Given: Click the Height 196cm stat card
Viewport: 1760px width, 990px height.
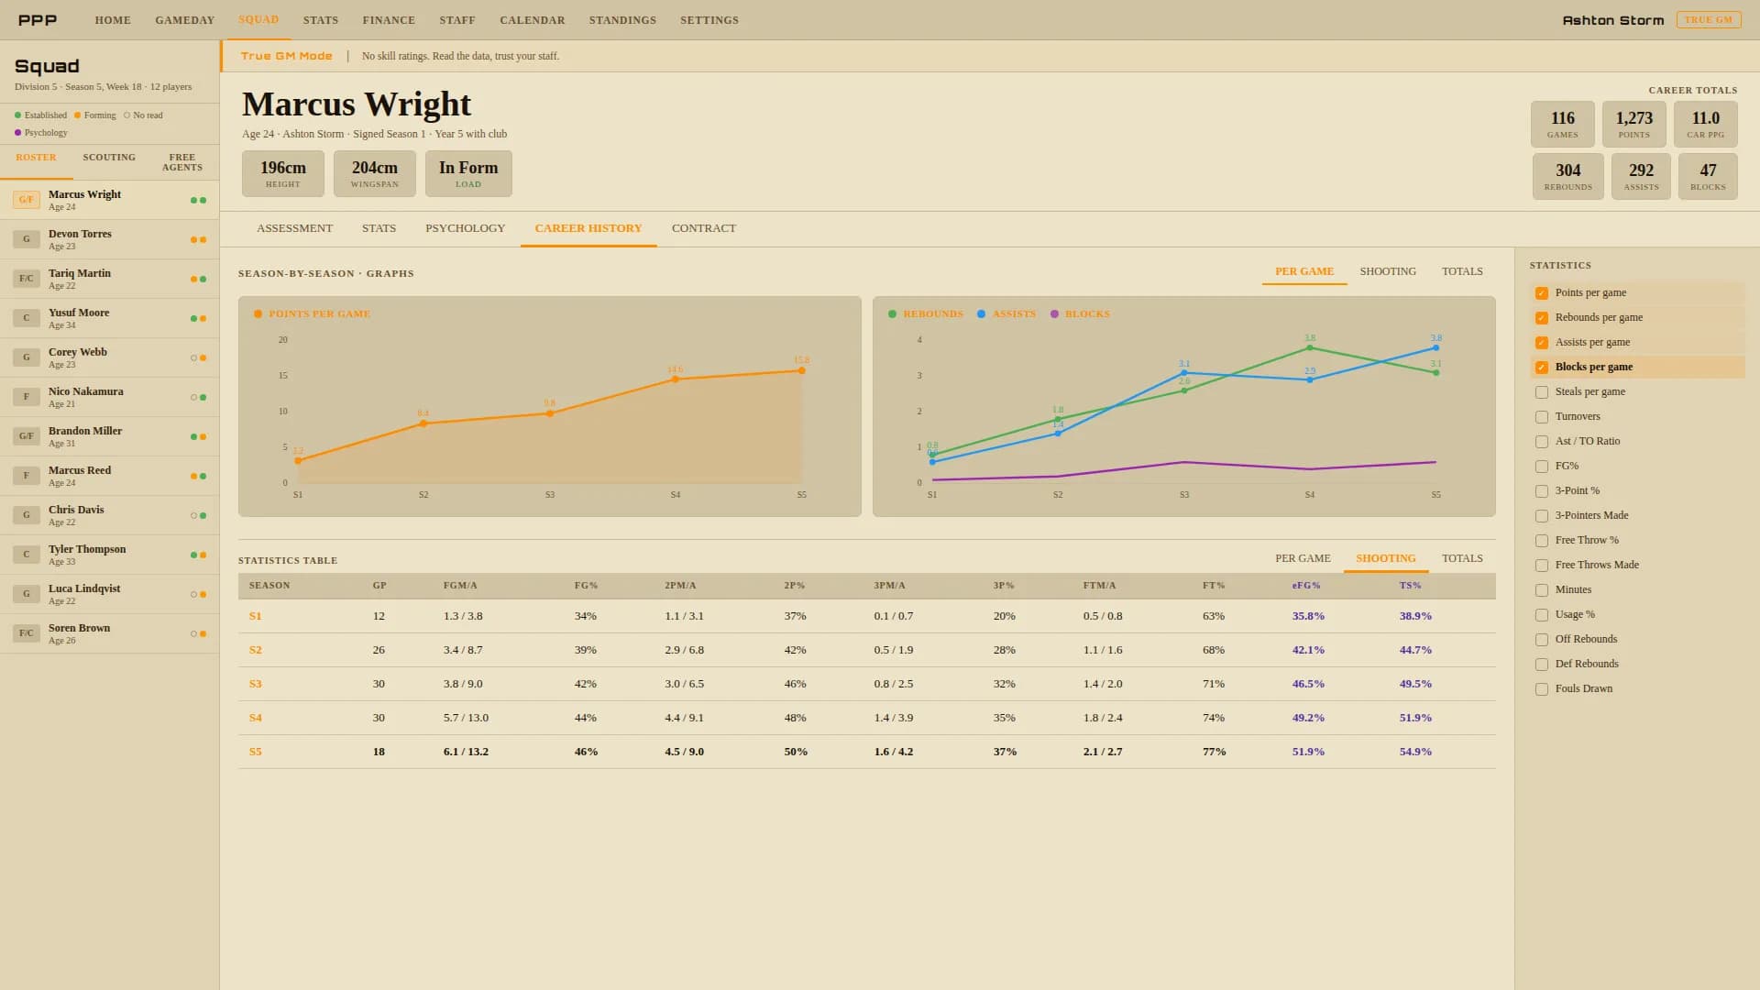Looking at the screenshot, I should click(283, 174).
